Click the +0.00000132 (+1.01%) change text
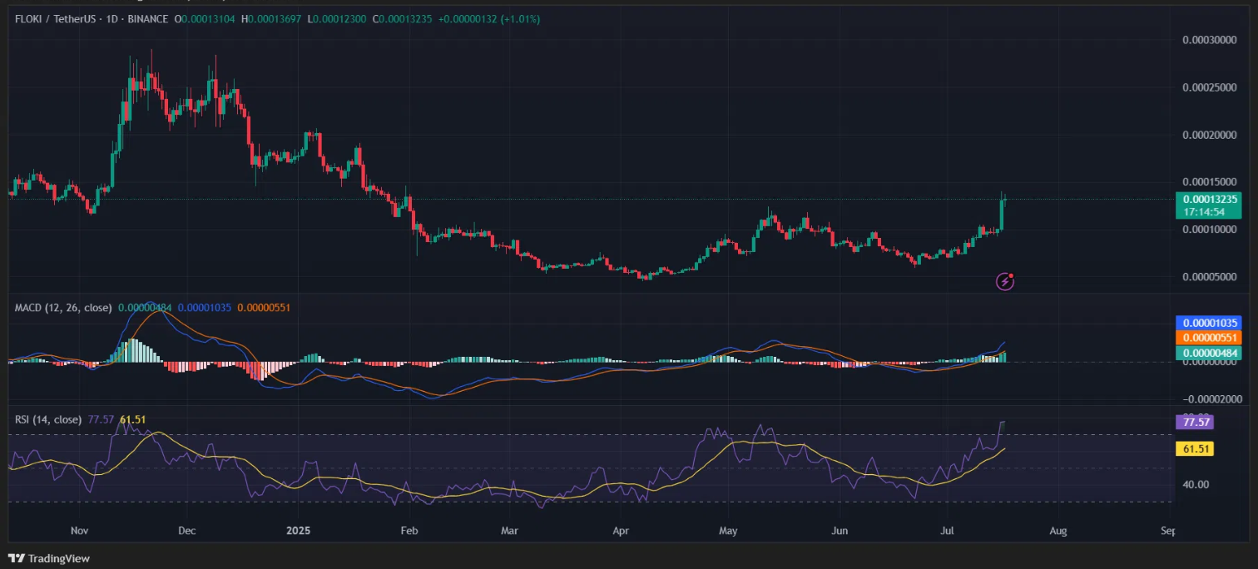1258x569 pixels. 491,17
